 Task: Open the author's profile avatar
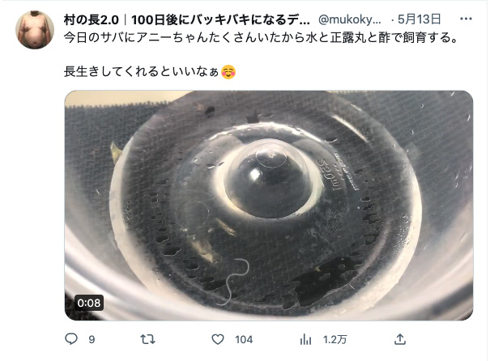(x=35, y=30)
